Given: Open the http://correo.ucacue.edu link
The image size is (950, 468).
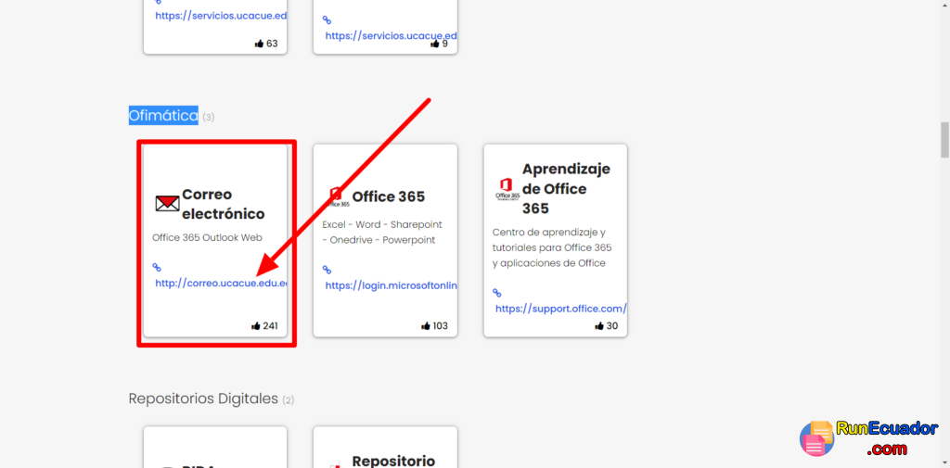Looking at the screenshot, I should click(221, 283).
